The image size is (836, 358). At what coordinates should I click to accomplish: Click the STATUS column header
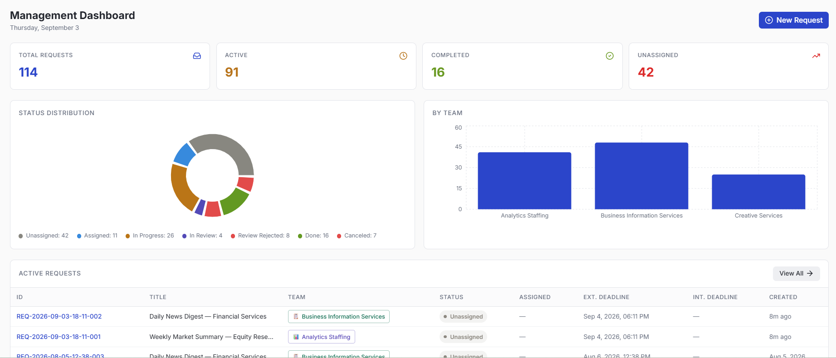451,297
